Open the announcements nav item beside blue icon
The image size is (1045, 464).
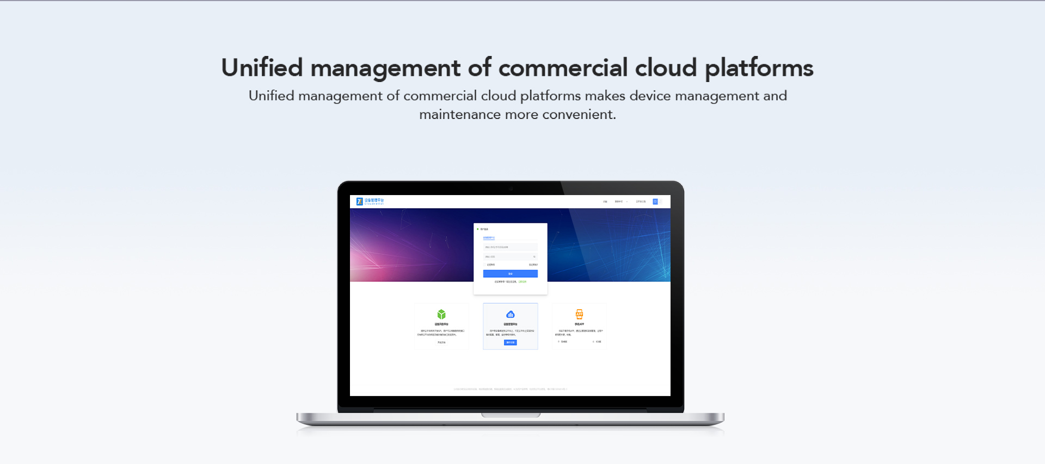coord(641,202)
